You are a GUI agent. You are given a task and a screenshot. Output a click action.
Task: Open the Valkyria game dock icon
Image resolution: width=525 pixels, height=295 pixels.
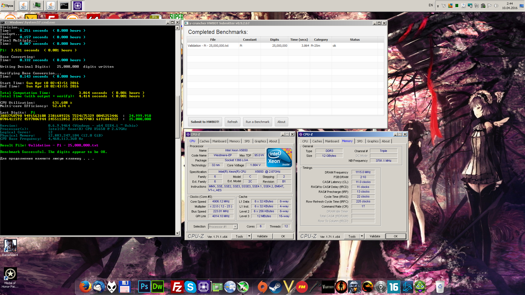coord(328,287)
